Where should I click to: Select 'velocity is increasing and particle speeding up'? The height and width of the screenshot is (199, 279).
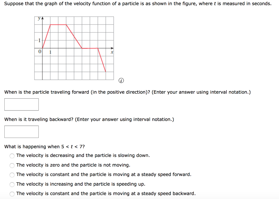coord(12,184)
